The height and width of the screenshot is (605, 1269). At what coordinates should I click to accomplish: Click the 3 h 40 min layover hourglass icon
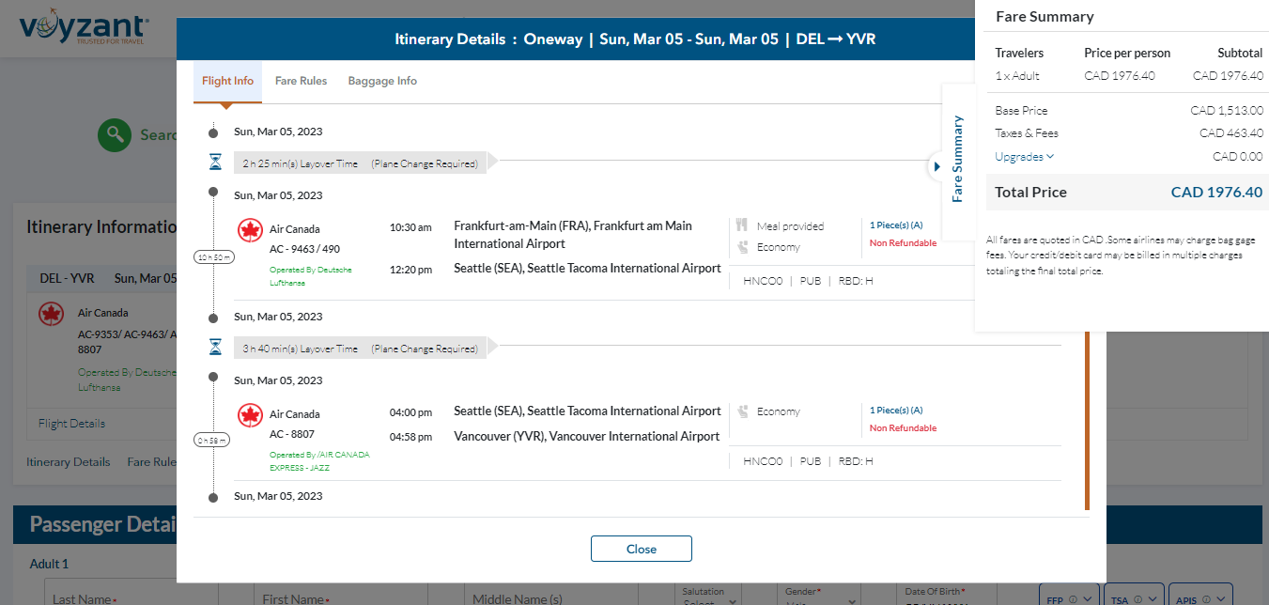point(215,348)
